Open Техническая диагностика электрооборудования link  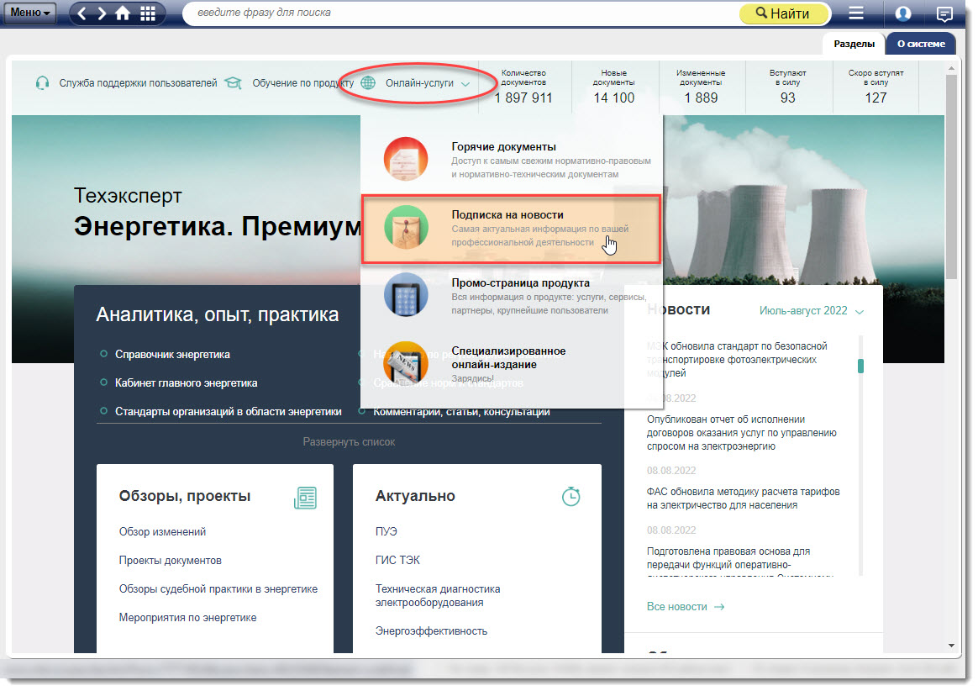(x=438, y=596)
